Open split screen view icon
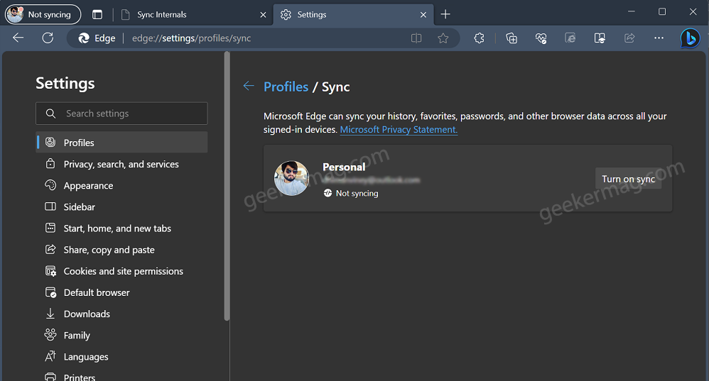This screenshot has width=709, height=381. point(416,38)
